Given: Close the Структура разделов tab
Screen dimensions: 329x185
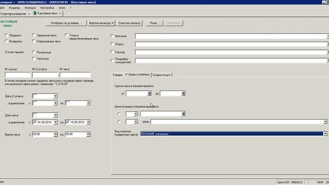Looking at the screenshot, I should tap(29, 14).
